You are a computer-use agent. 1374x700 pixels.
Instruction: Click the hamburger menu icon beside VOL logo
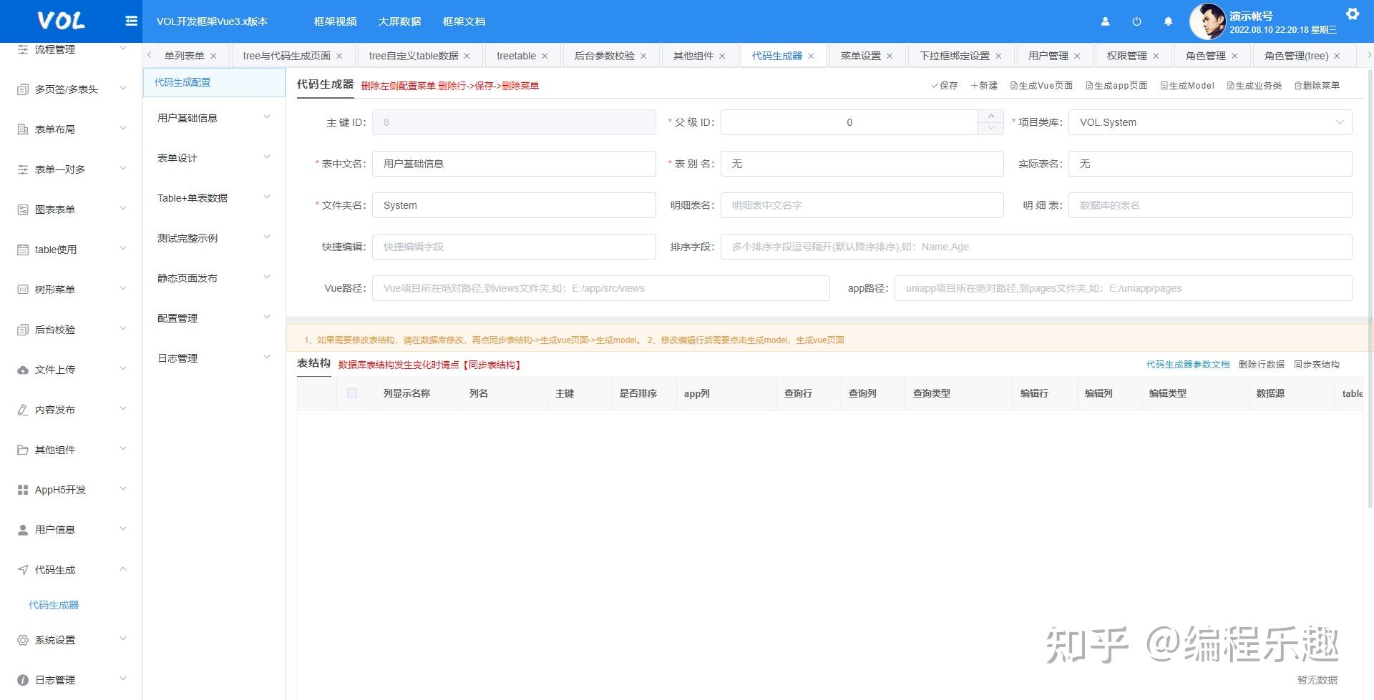coord(131,21)
